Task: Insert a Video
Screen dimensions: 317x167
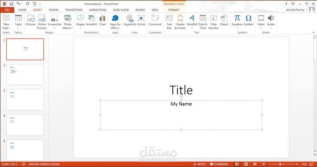Action: 261,22
